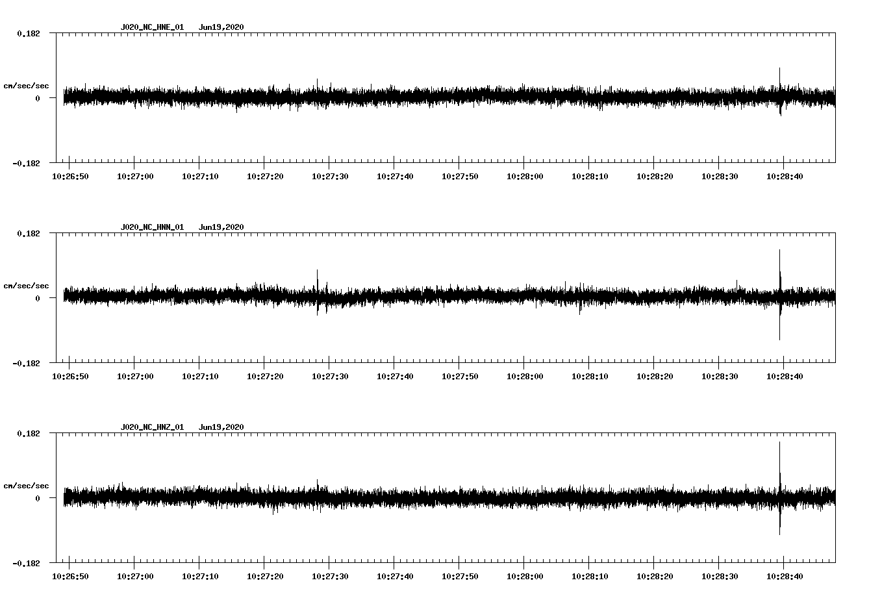The height and width of the screenshot is (600, 882).
Task: Select time 10:27:50 on the HNE axis
Action: pyautogui.click(x=460, y=177)
